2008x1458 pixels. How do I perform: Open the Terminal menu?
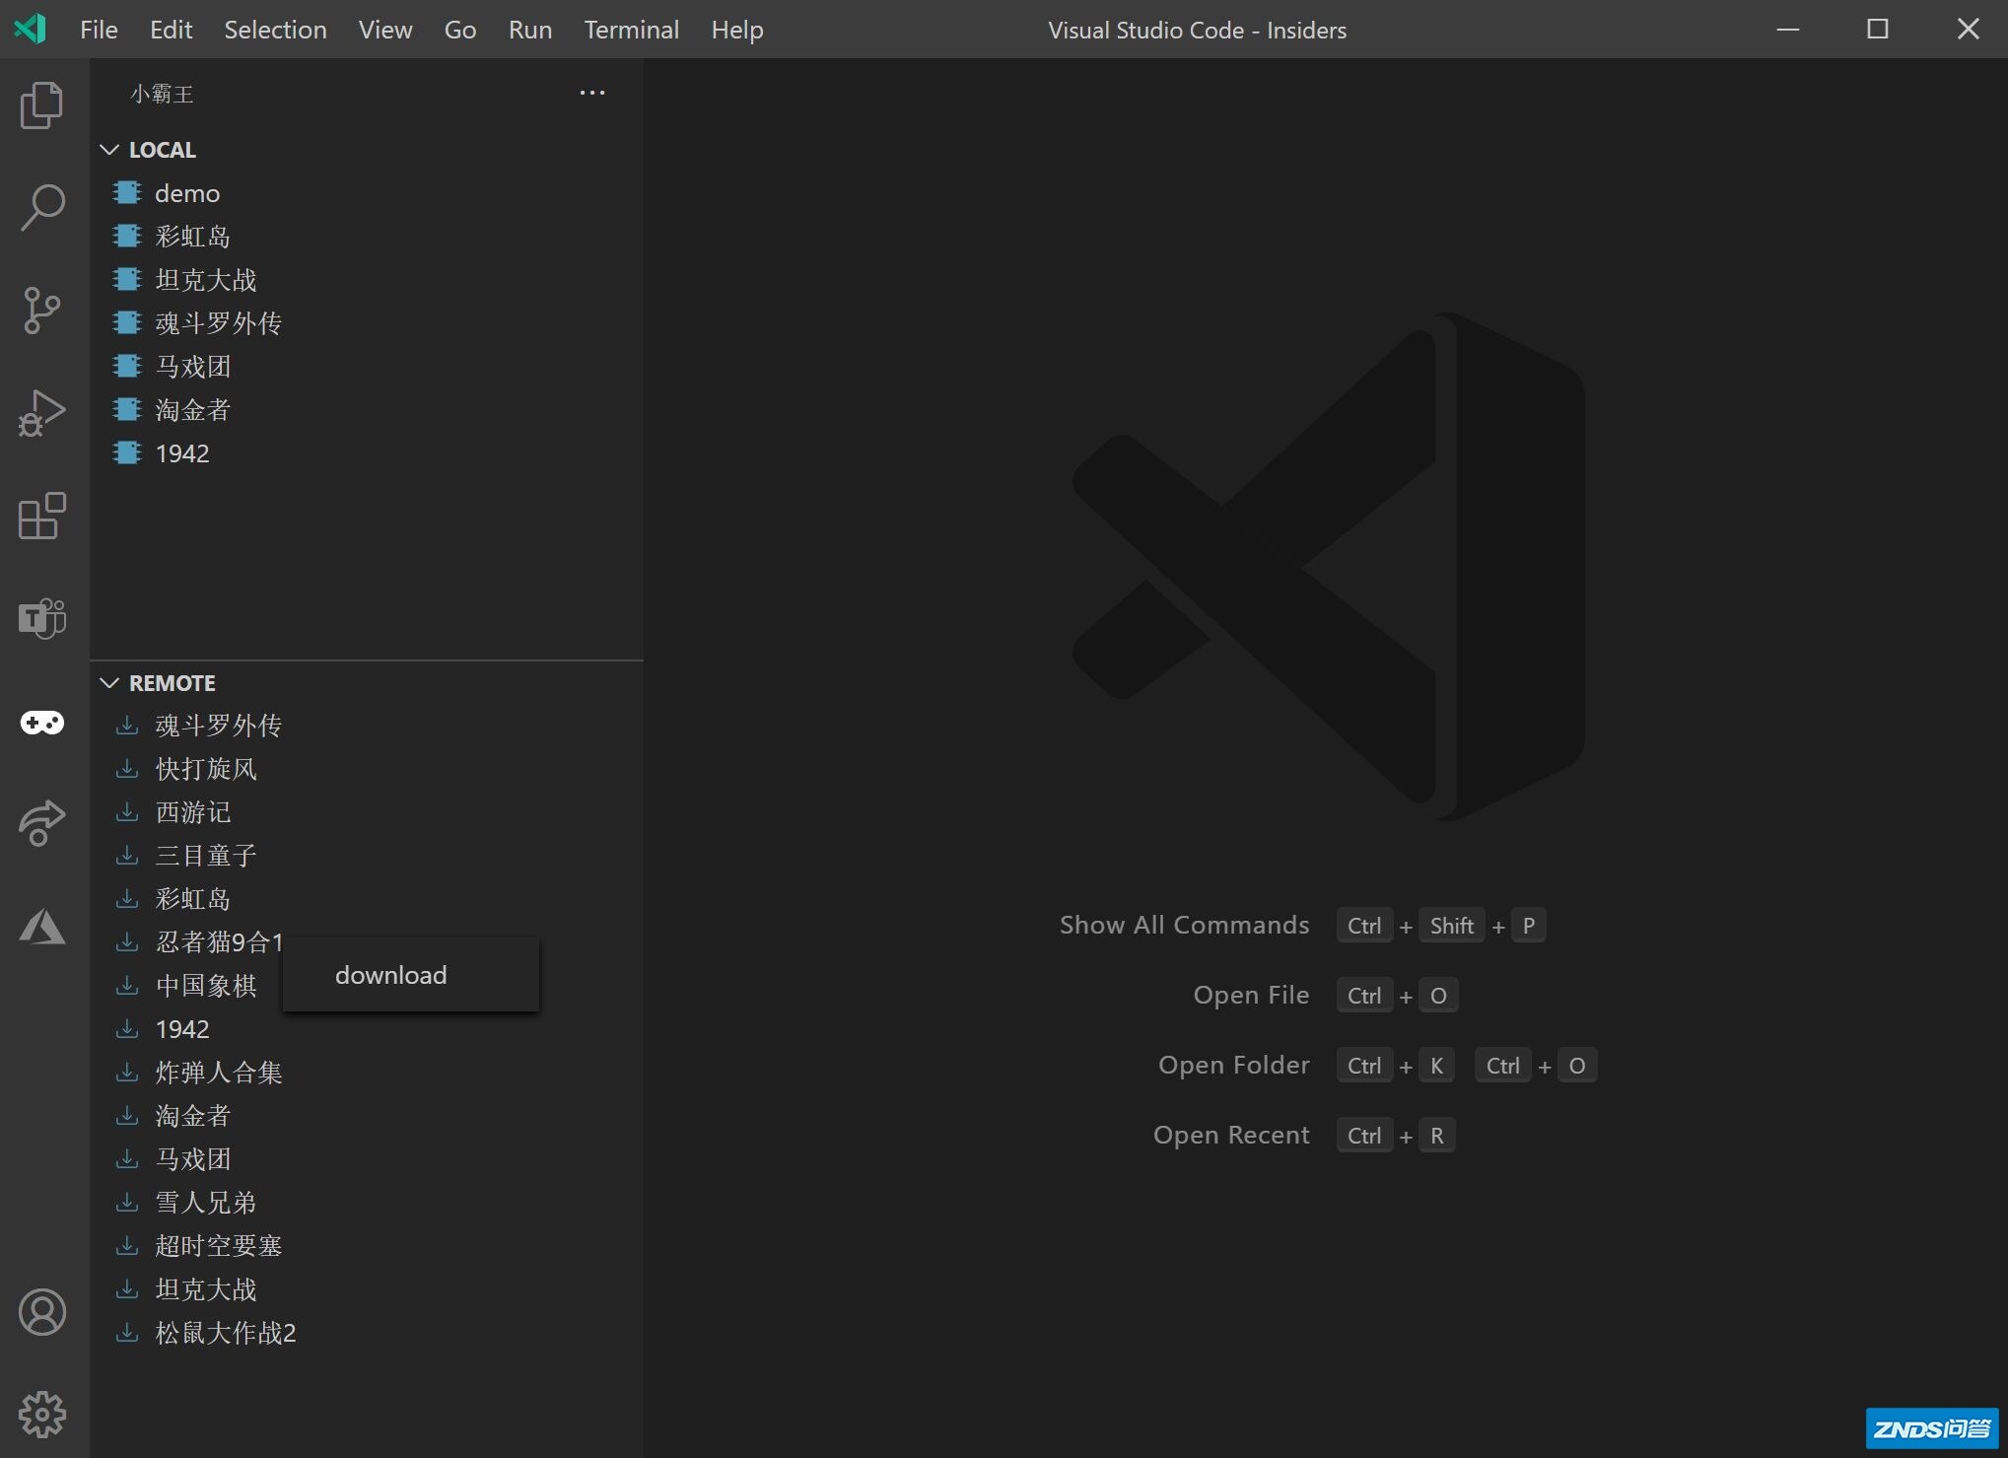click(x=631, y=30)
